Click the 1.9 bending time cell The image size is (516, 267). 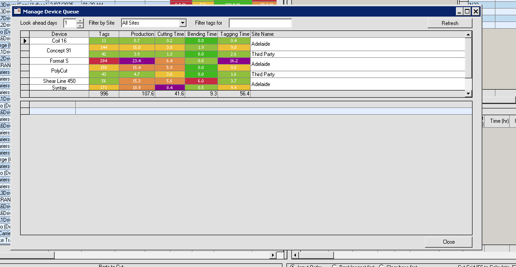(201, 47)
